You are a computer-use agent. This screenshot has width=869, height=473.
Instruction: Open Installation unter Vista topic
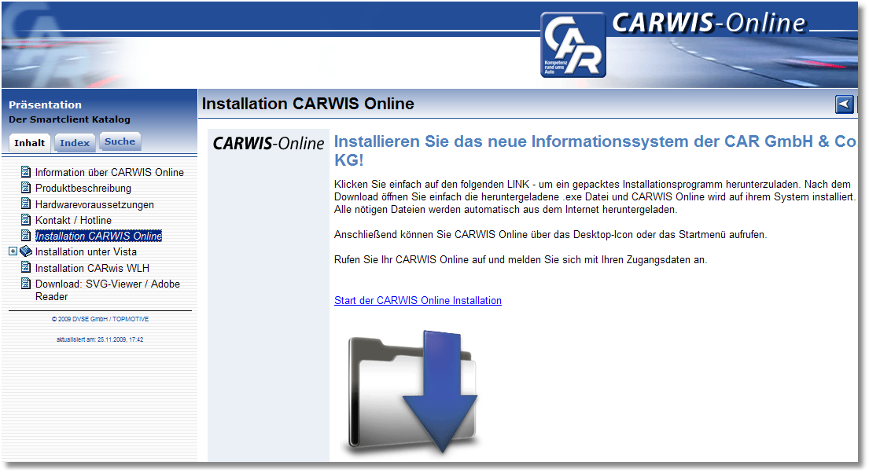tap(86, 252)
